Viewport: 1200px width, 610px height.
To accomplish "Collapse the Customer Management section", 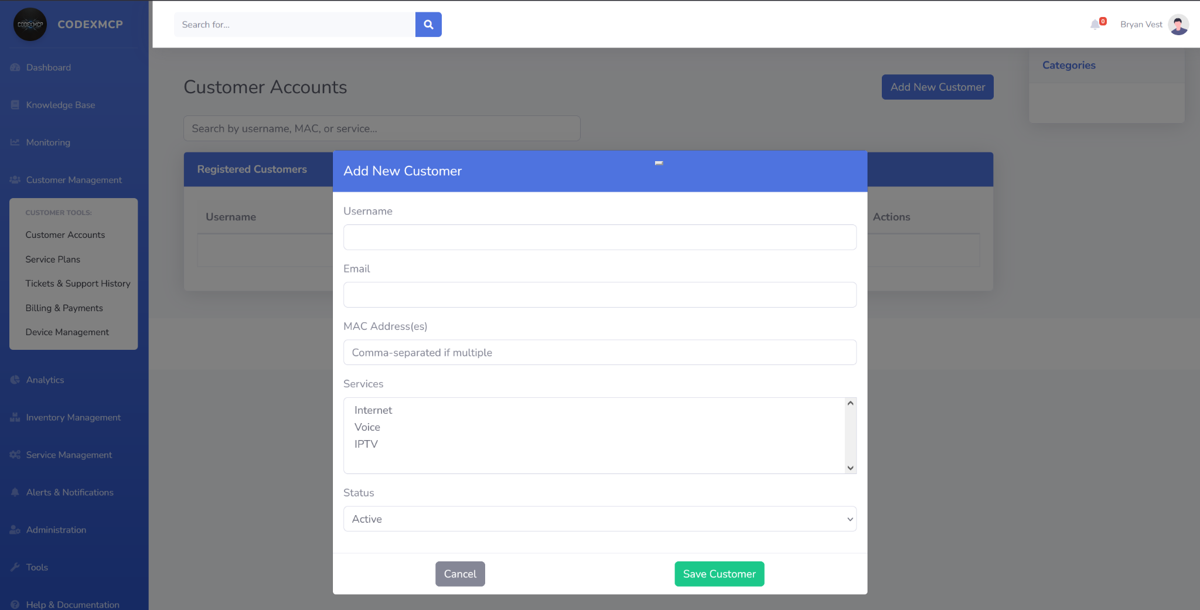I will [73, 180].
